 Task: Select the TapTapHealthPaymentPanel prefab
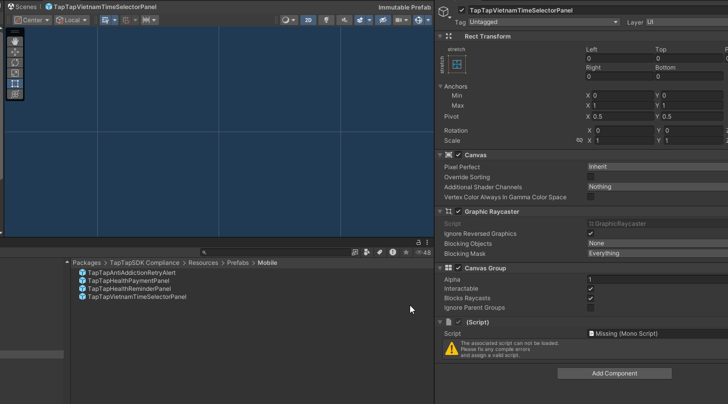coord(128,281)
